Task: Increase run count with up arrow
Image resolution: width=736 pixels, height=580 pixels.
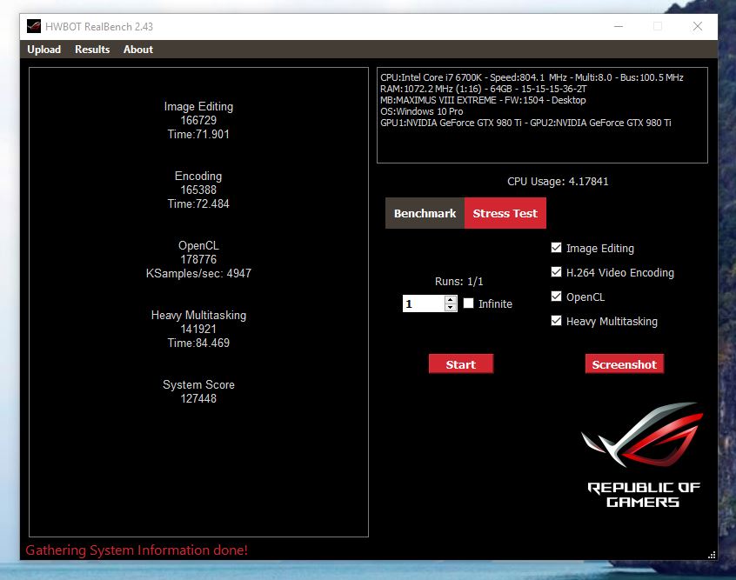Action: coord(451,299)
